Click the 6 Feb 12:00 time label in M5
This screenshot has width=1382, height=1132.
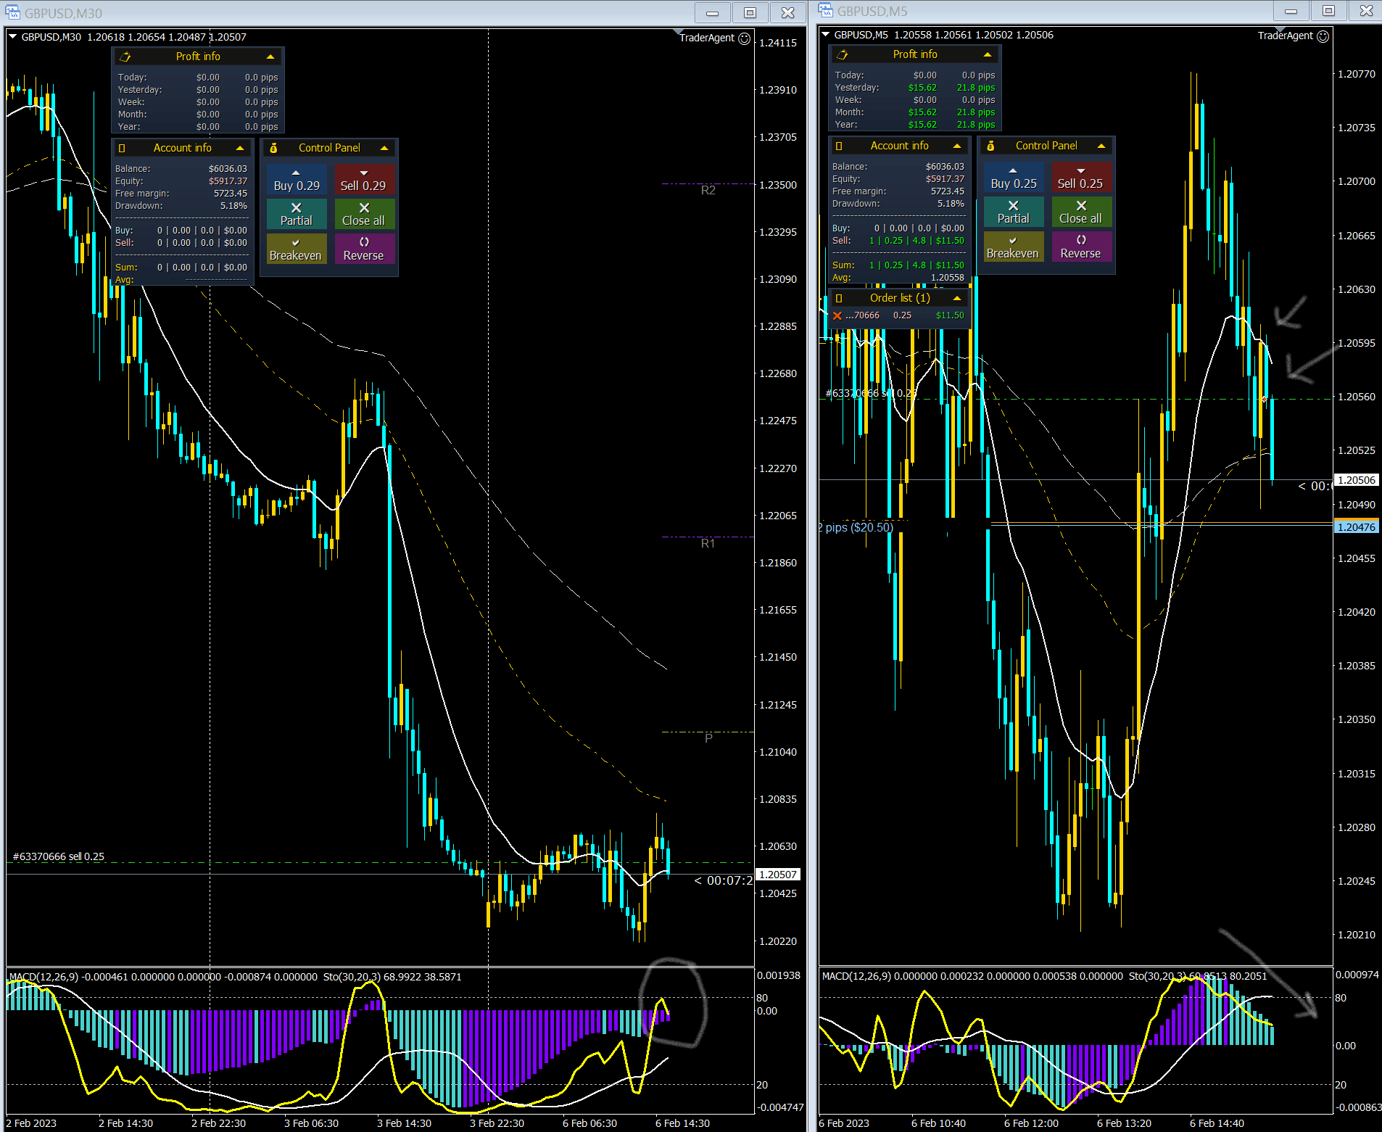click(x=1031, y=1123)
